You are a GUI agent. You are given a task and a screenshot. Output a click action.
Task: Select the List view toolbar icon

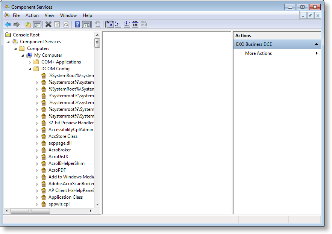click(127, 24)
